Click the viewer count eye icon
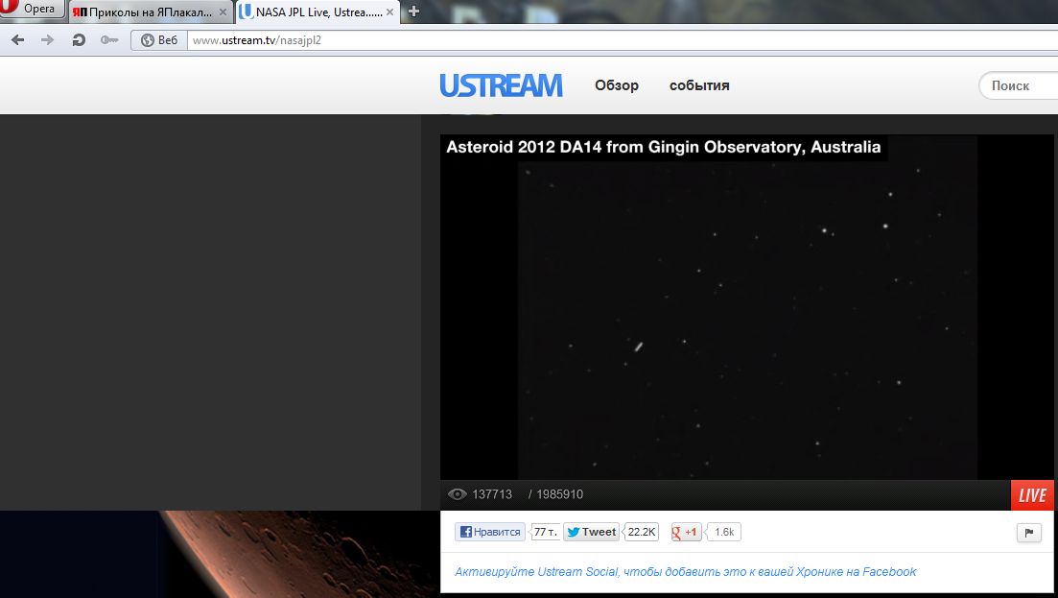The width and height of the screenshot is (1058, 598). point(457,494)
